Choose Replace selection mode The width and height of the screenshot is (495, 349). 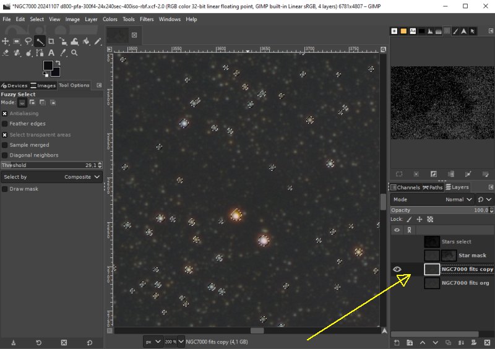(22, 102)
